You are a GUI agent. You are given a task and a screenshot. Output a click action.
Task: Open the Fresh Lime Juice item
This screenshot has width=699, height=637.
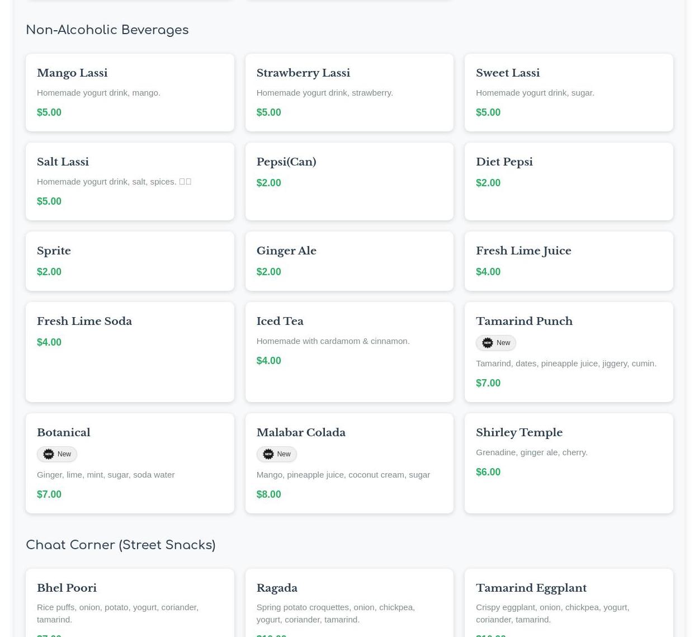tap(523, 251)
